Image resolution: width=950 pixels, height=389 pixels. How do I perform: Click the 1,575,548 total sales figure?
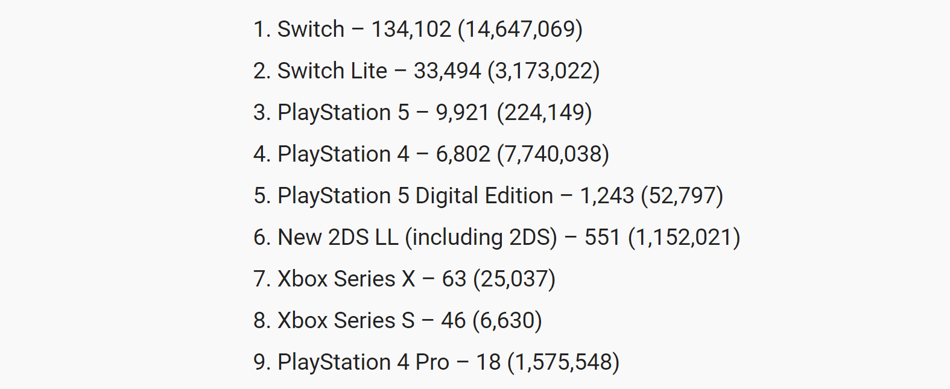[x=563, y=362]
